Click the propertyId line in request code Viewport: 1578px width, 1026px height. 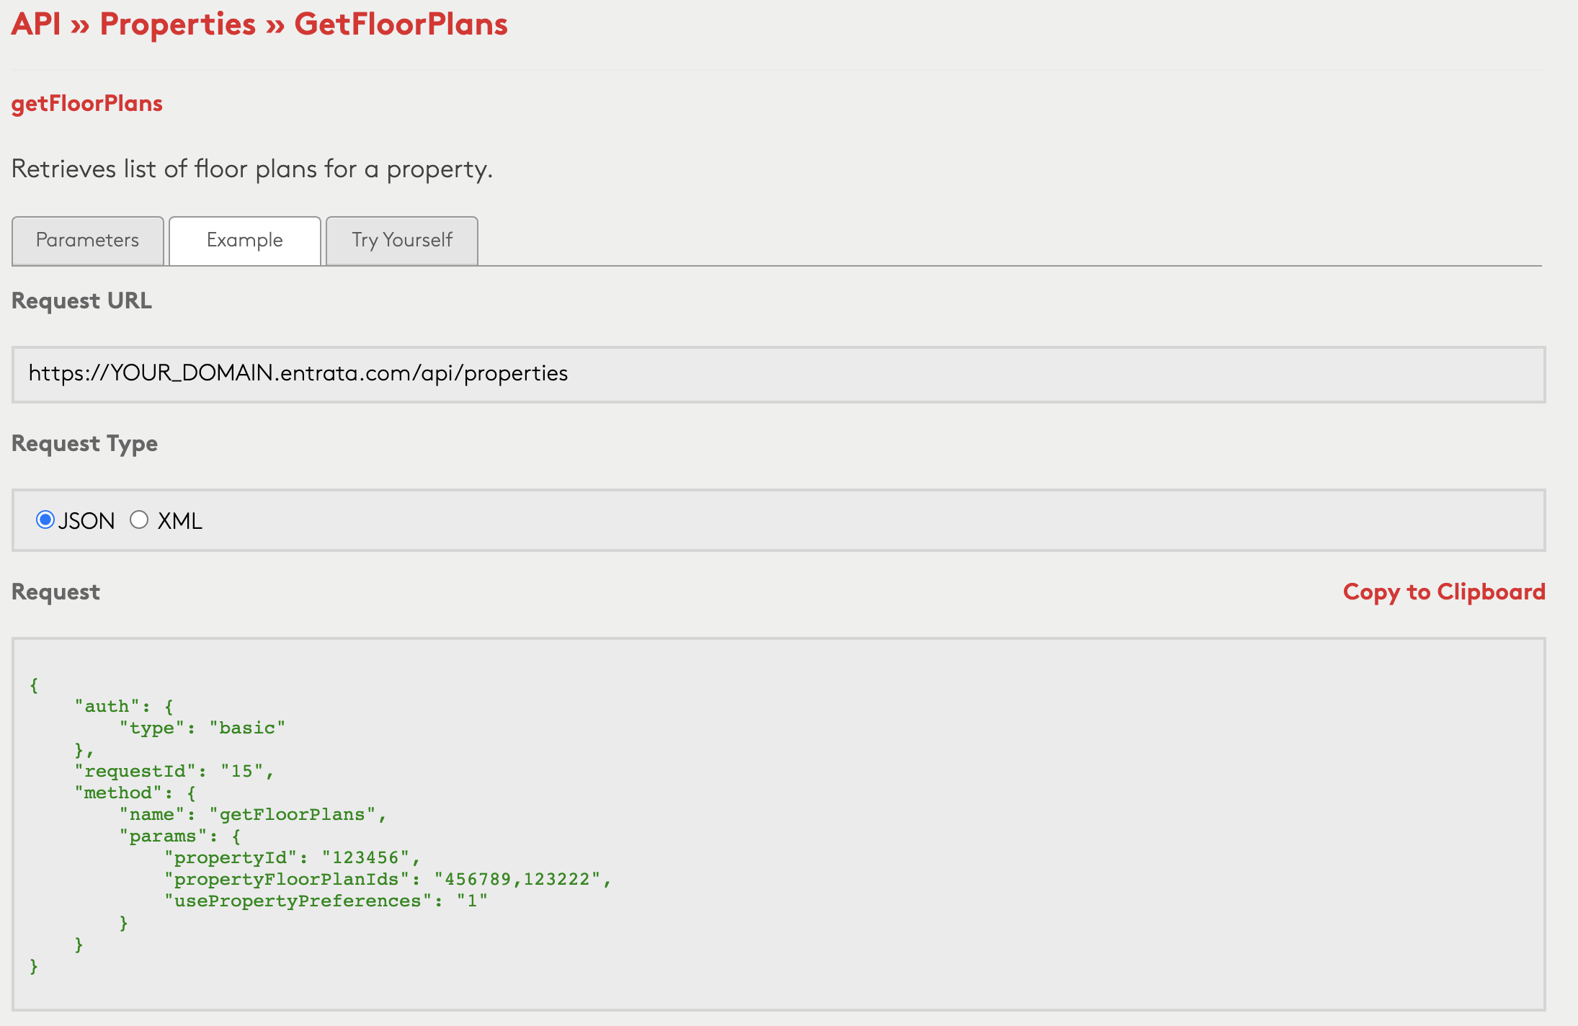[292, 857]
